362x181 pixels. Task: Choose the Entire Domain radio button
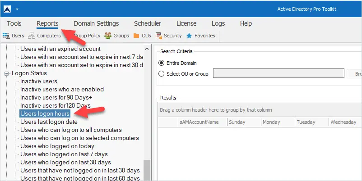pos(162,63)
